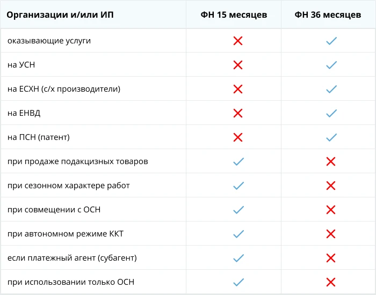Click blue checkmark for подакцизных товаров row
This screenshot has width=376, height=295.
coord(238,161)
